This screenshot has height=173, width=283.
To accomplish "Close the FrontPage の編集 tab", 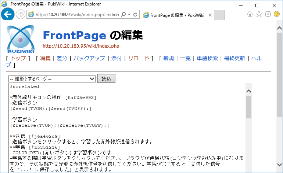I will point(210,15).
